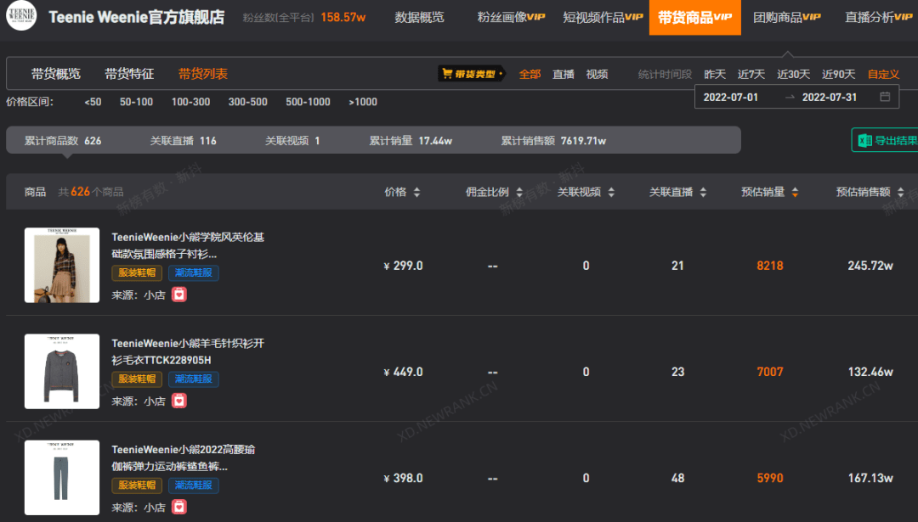918x522 pixels.
Task: Select 直播 sales type filter
Action: (564, 74)
